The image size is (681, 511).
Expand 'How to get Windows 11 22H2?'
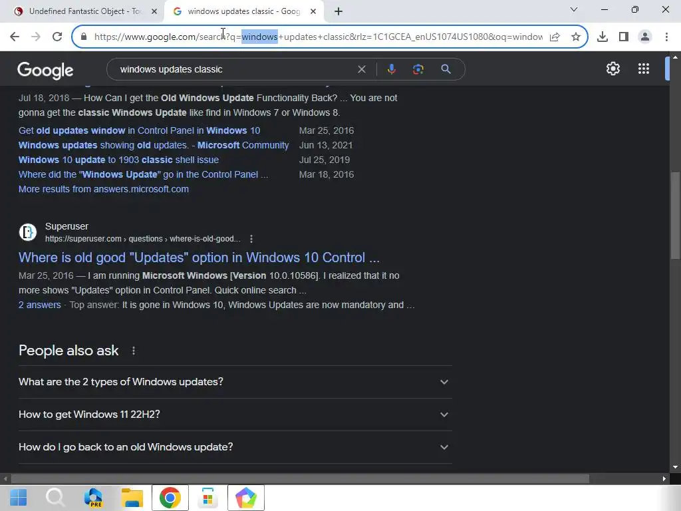(235, 415)
